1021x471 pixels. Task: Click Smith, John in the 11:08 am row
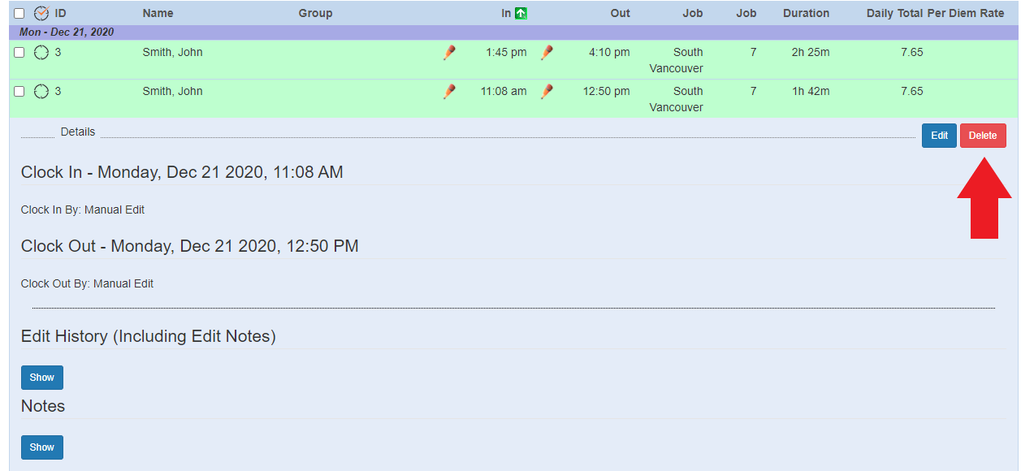click(172, 92)
